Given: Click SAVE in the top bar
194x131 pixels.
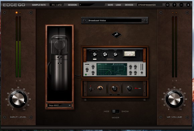Looking at the screenshot, I should point(110,5).
